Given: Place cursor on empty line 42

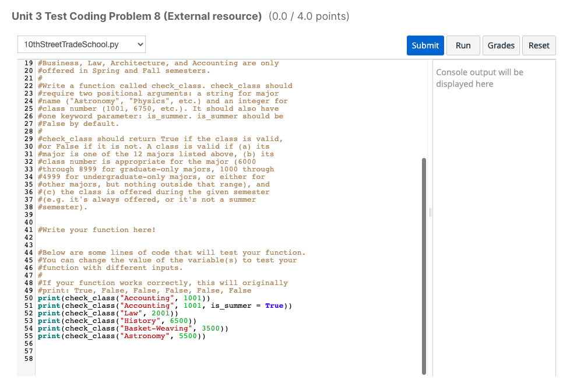Looking at the screenshot, I should pyautogui.click(x=231, y=237).
